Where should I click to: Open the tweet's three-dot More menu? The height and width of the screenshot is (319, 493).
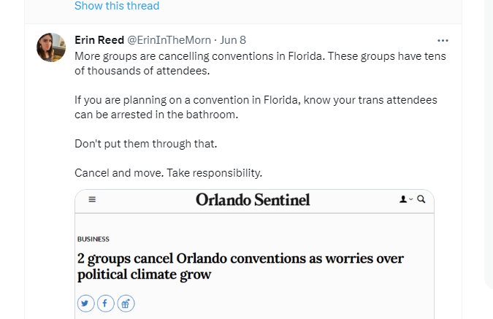pos(443,40)
